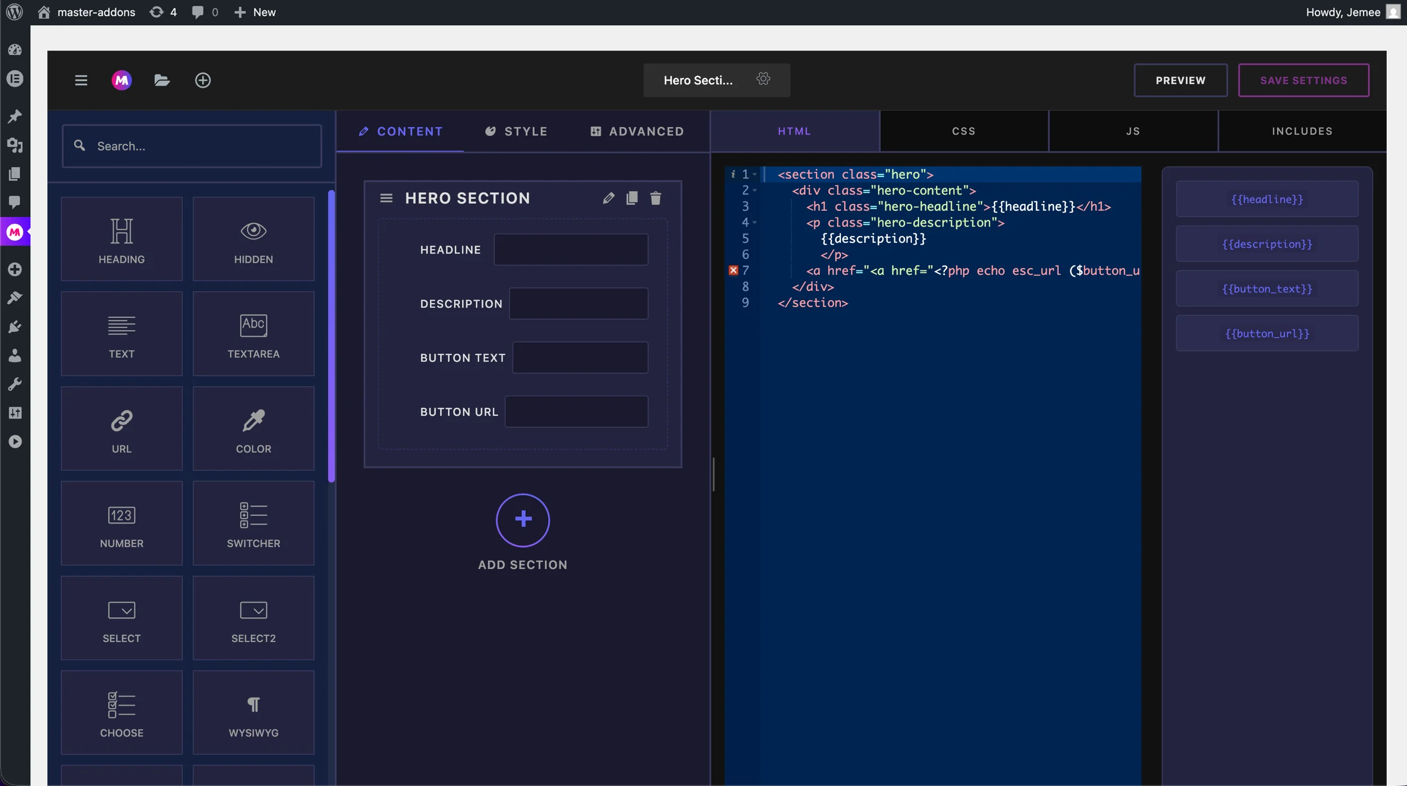
Task: Switch to the Style tab
Action: [516, 132]
